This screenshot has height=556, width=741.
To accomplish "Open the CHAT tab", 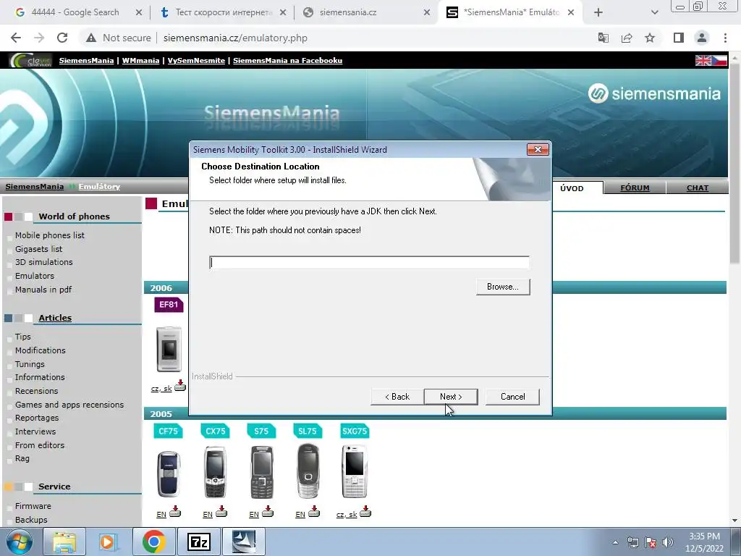I will coord(697,188).
